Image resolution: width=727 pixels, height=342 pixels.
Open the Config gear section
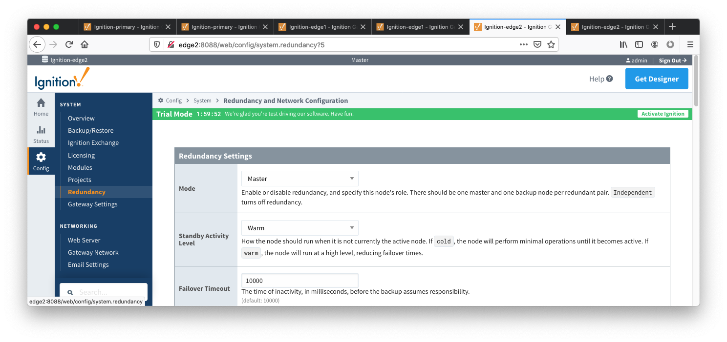[x=41, y=161]
